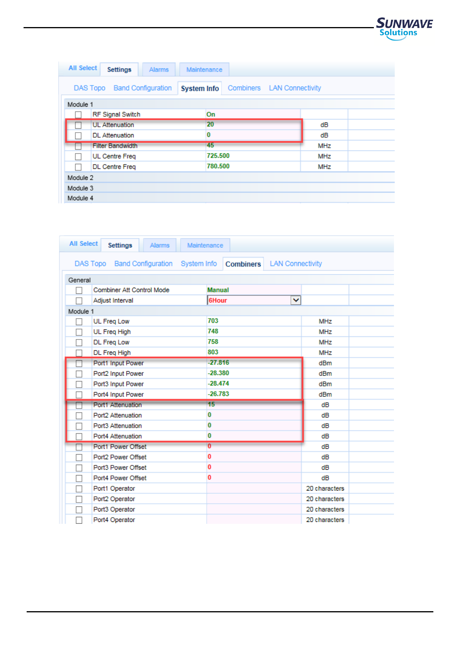Open System Info subtab in lower panel
This screenshot has width=460, height=651.
[x=199, y=264]
